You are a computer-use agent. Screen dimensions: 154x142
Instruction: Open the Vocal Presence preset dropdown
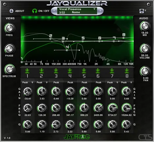click(x=94, y=9)
